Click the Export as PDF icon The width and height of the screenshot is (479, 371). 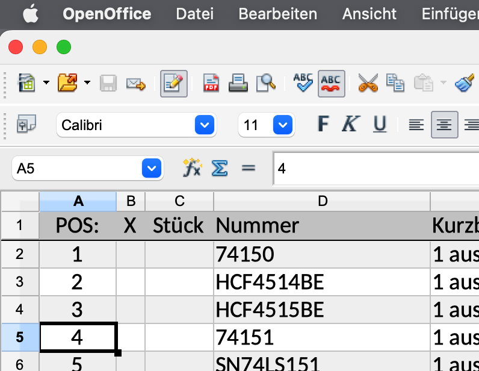[x=211, y=83]
